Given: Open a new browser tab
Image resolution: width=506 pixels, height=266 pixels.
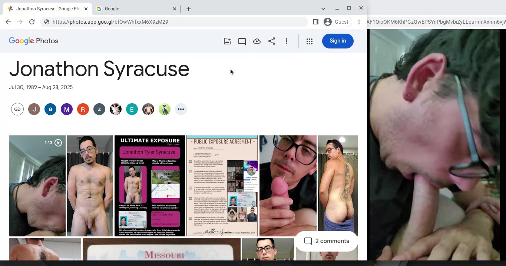Looking at the screenshot, I should (x=189, y=9).
